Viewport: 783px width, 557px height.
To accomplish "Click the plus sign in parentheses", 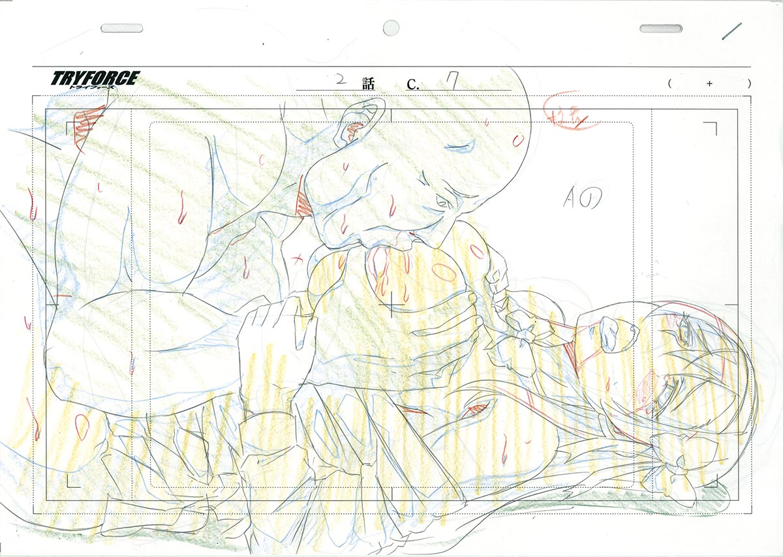I will pyautogui.click(x=709, y=83).
